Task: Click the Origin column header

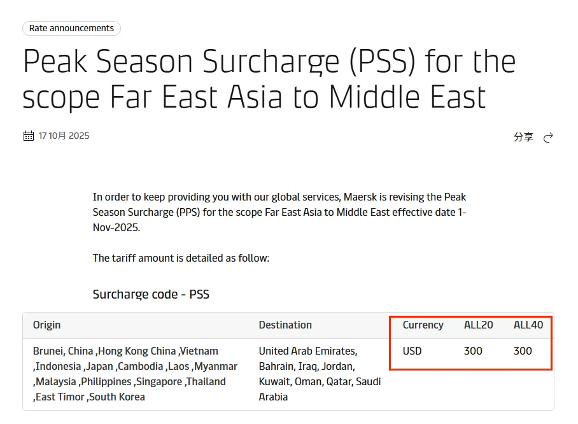Action: click(x=47, y=325)
